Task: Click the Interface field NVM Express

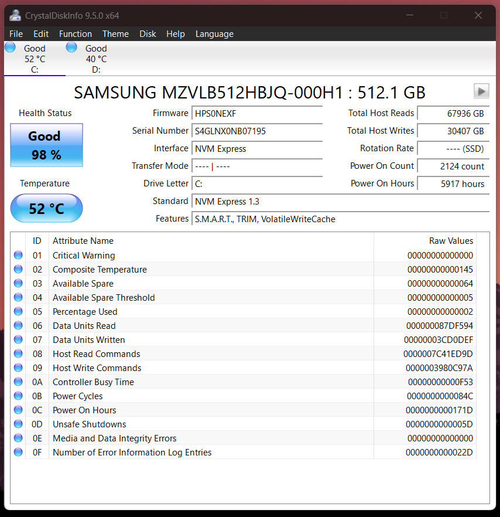Action: (257, 149)
